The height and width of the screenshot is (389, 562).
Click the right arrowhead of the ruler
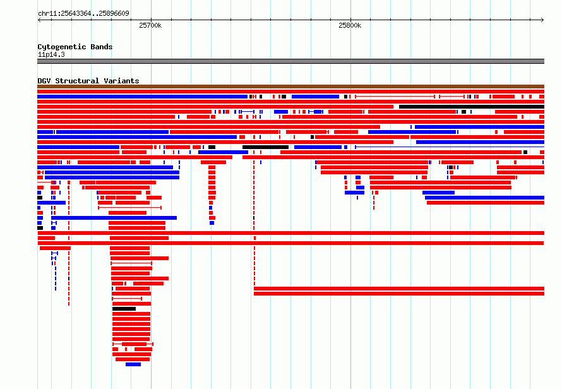pos(542,20)
